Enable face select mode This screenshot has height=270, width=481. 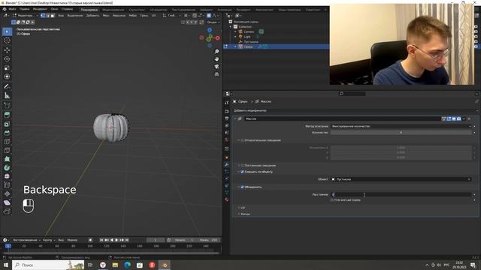pos(53,15)
